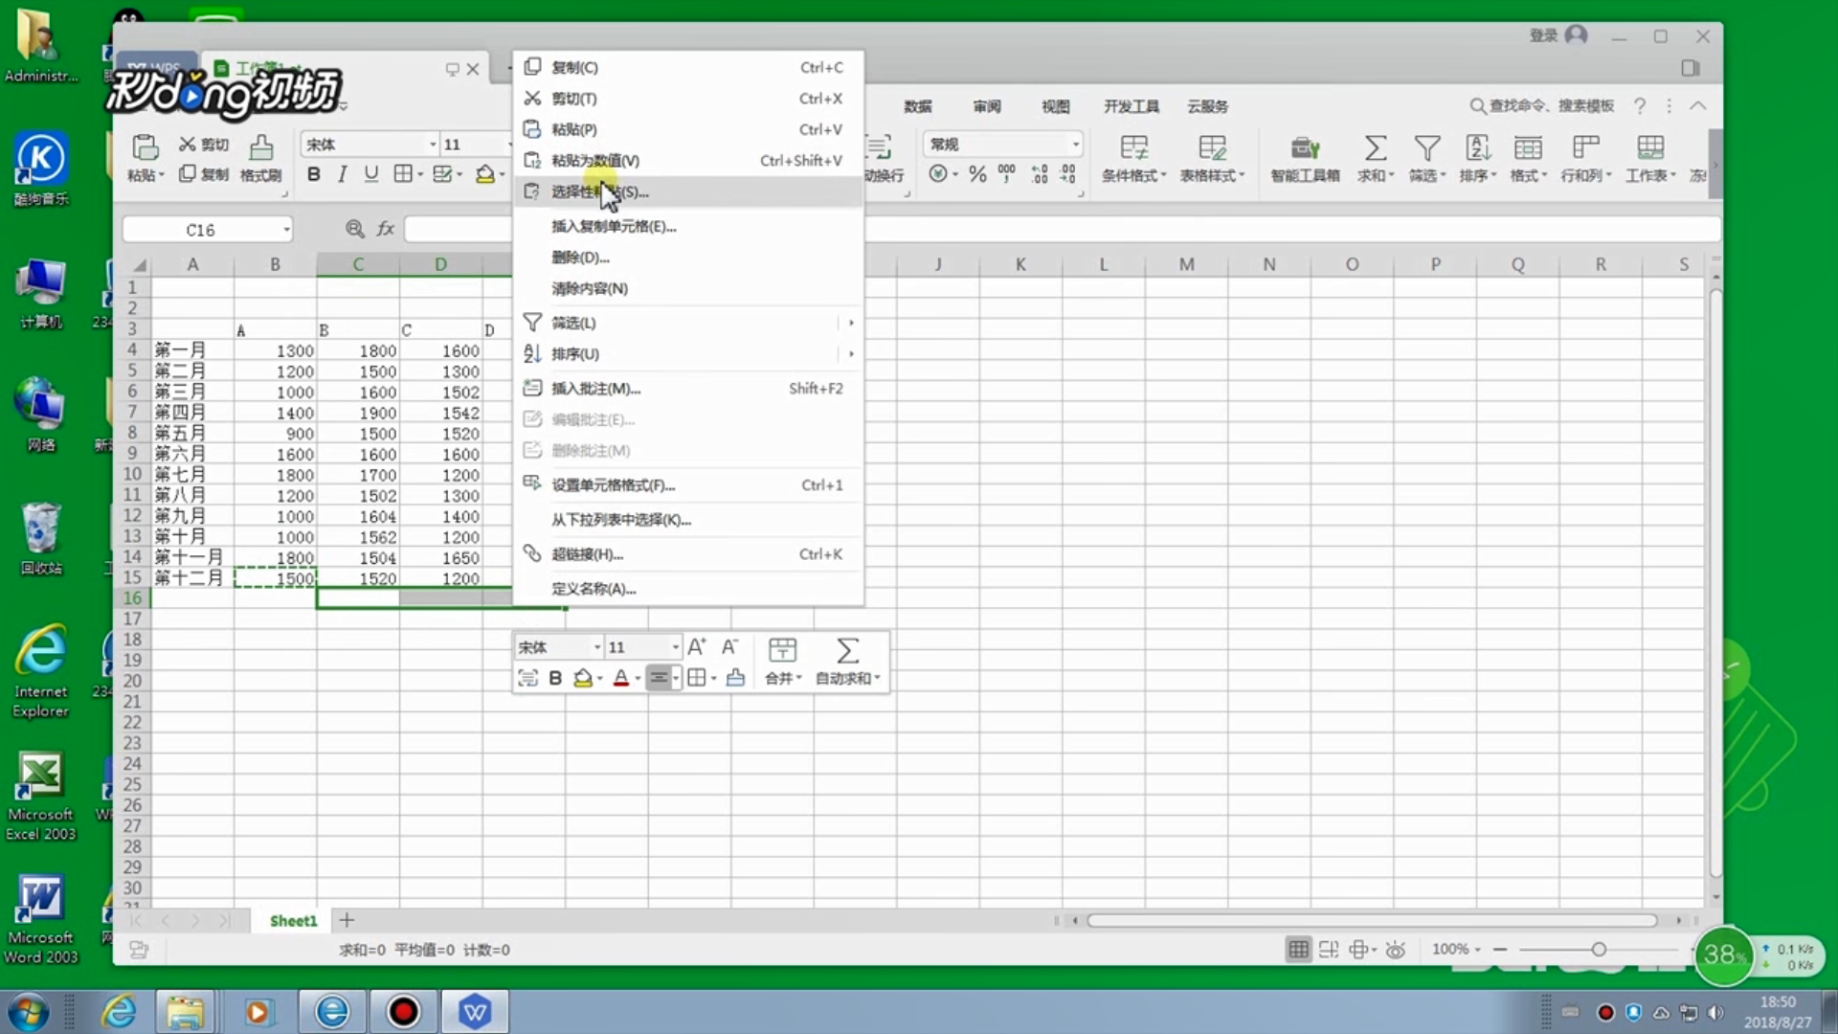Open the 常规 number format dropdown
Image resolution: width=1838 pixels, height=1034 pixels.
coord(1076,145)
